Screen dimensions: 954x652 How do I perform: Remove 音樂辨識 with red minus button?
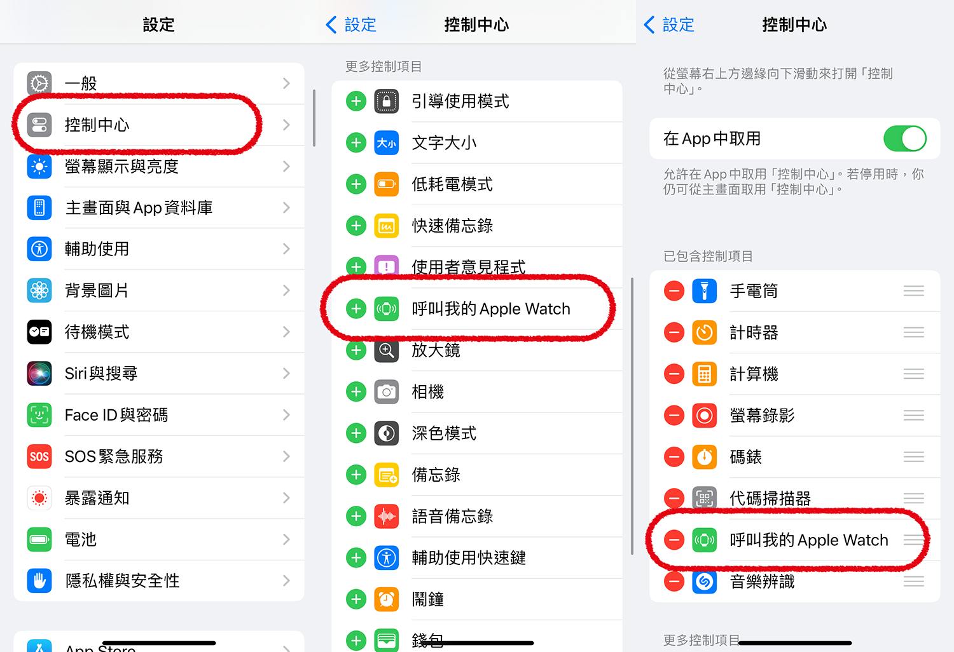[x=674, y=581]
